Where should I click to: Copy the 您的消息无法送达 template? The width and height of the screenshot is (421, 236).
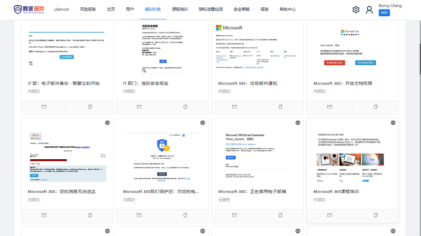click(x=90, y=215)
